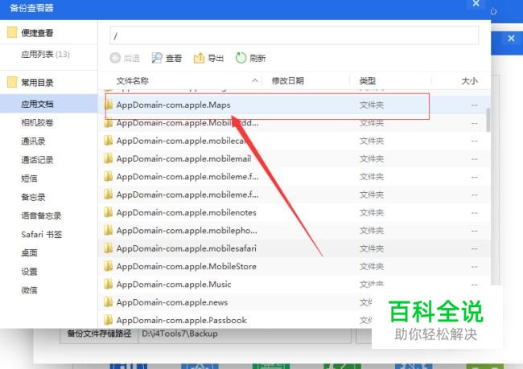Viewport: 523px width, 369px height.
Task: Click the D:\i4Tools7\Backup path field
Action: click(x=245, y=334)
